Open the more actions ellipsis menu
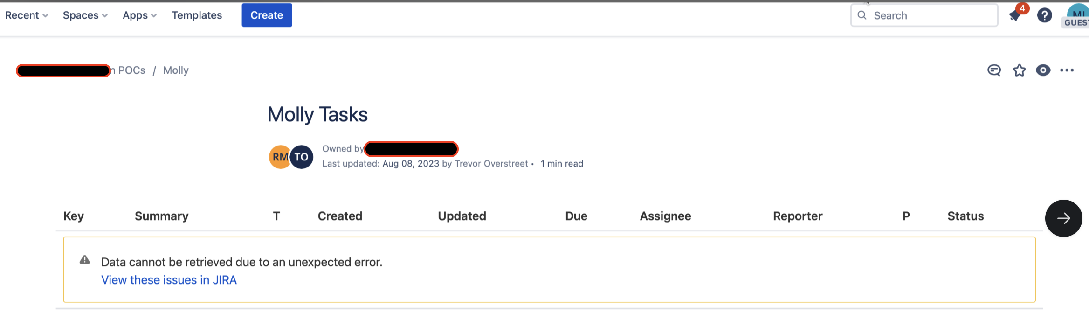This screenshot has height=334, width=1089. (1067, 70)
